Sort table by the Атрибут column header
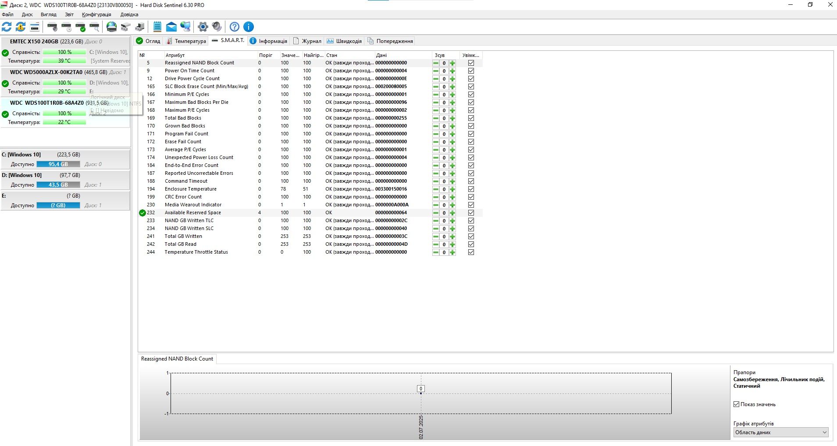 click(x=210, y=55)
